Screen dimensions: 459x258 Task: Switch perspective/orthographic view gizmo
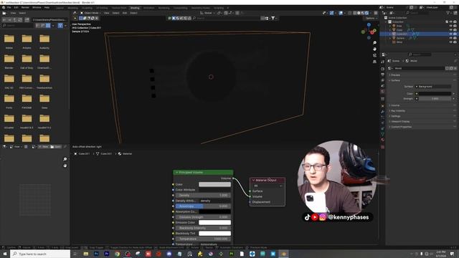click(374, 62)
